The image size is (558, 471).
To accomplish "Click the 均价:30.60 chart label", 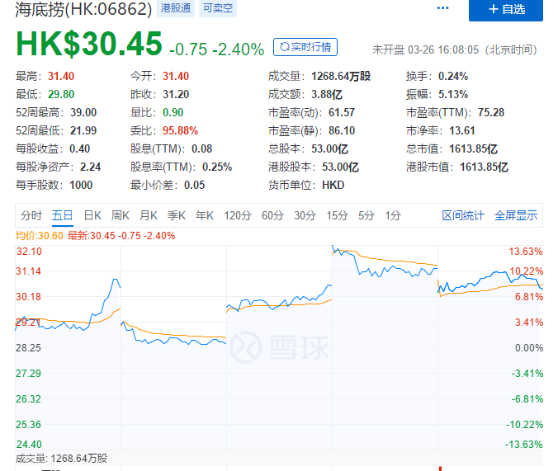I will 39,236.
